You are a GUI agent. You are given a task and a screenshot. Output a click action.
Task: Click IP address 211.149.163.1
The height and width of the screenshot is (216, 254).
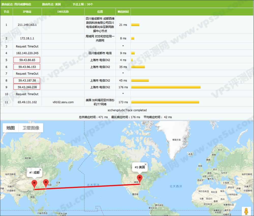(x=27, y=25)
